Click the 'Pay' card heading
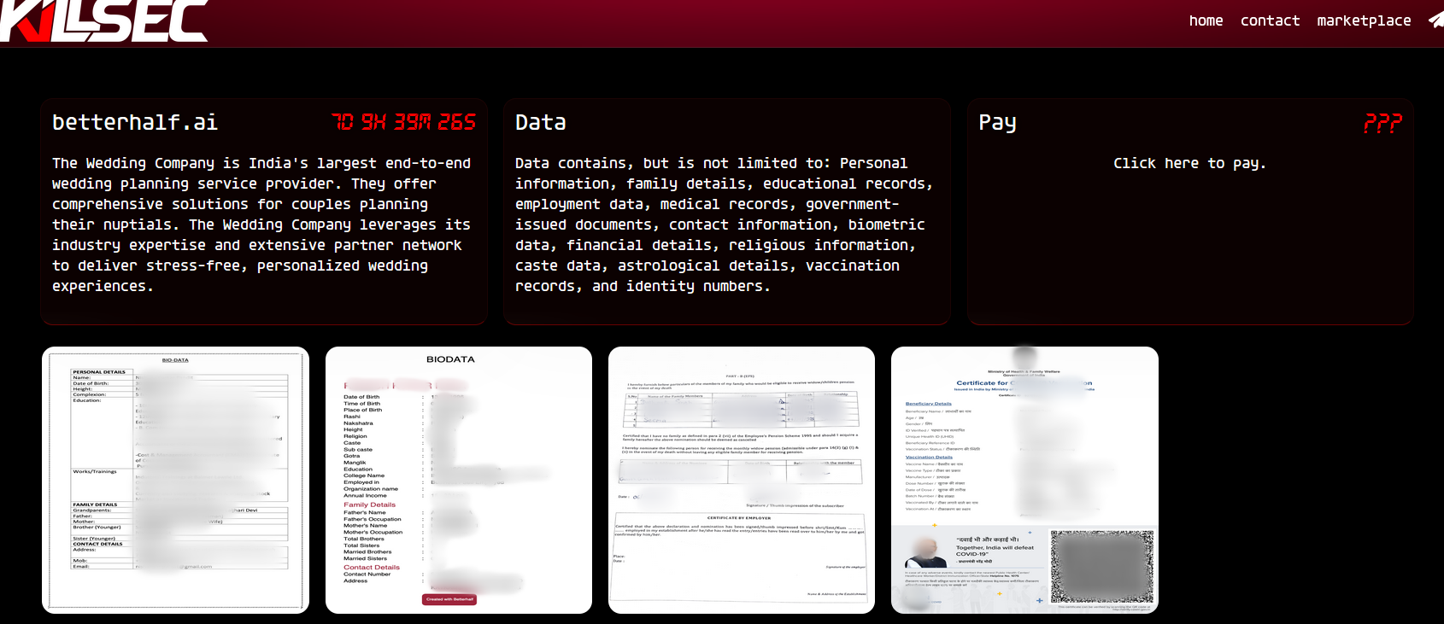1444x624 pixels. [997, 123]
